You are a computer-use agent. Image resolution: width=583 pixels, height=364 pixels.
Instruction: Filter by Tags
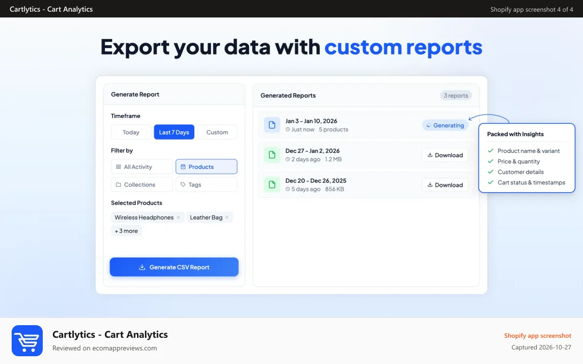[x=206, y=184]
